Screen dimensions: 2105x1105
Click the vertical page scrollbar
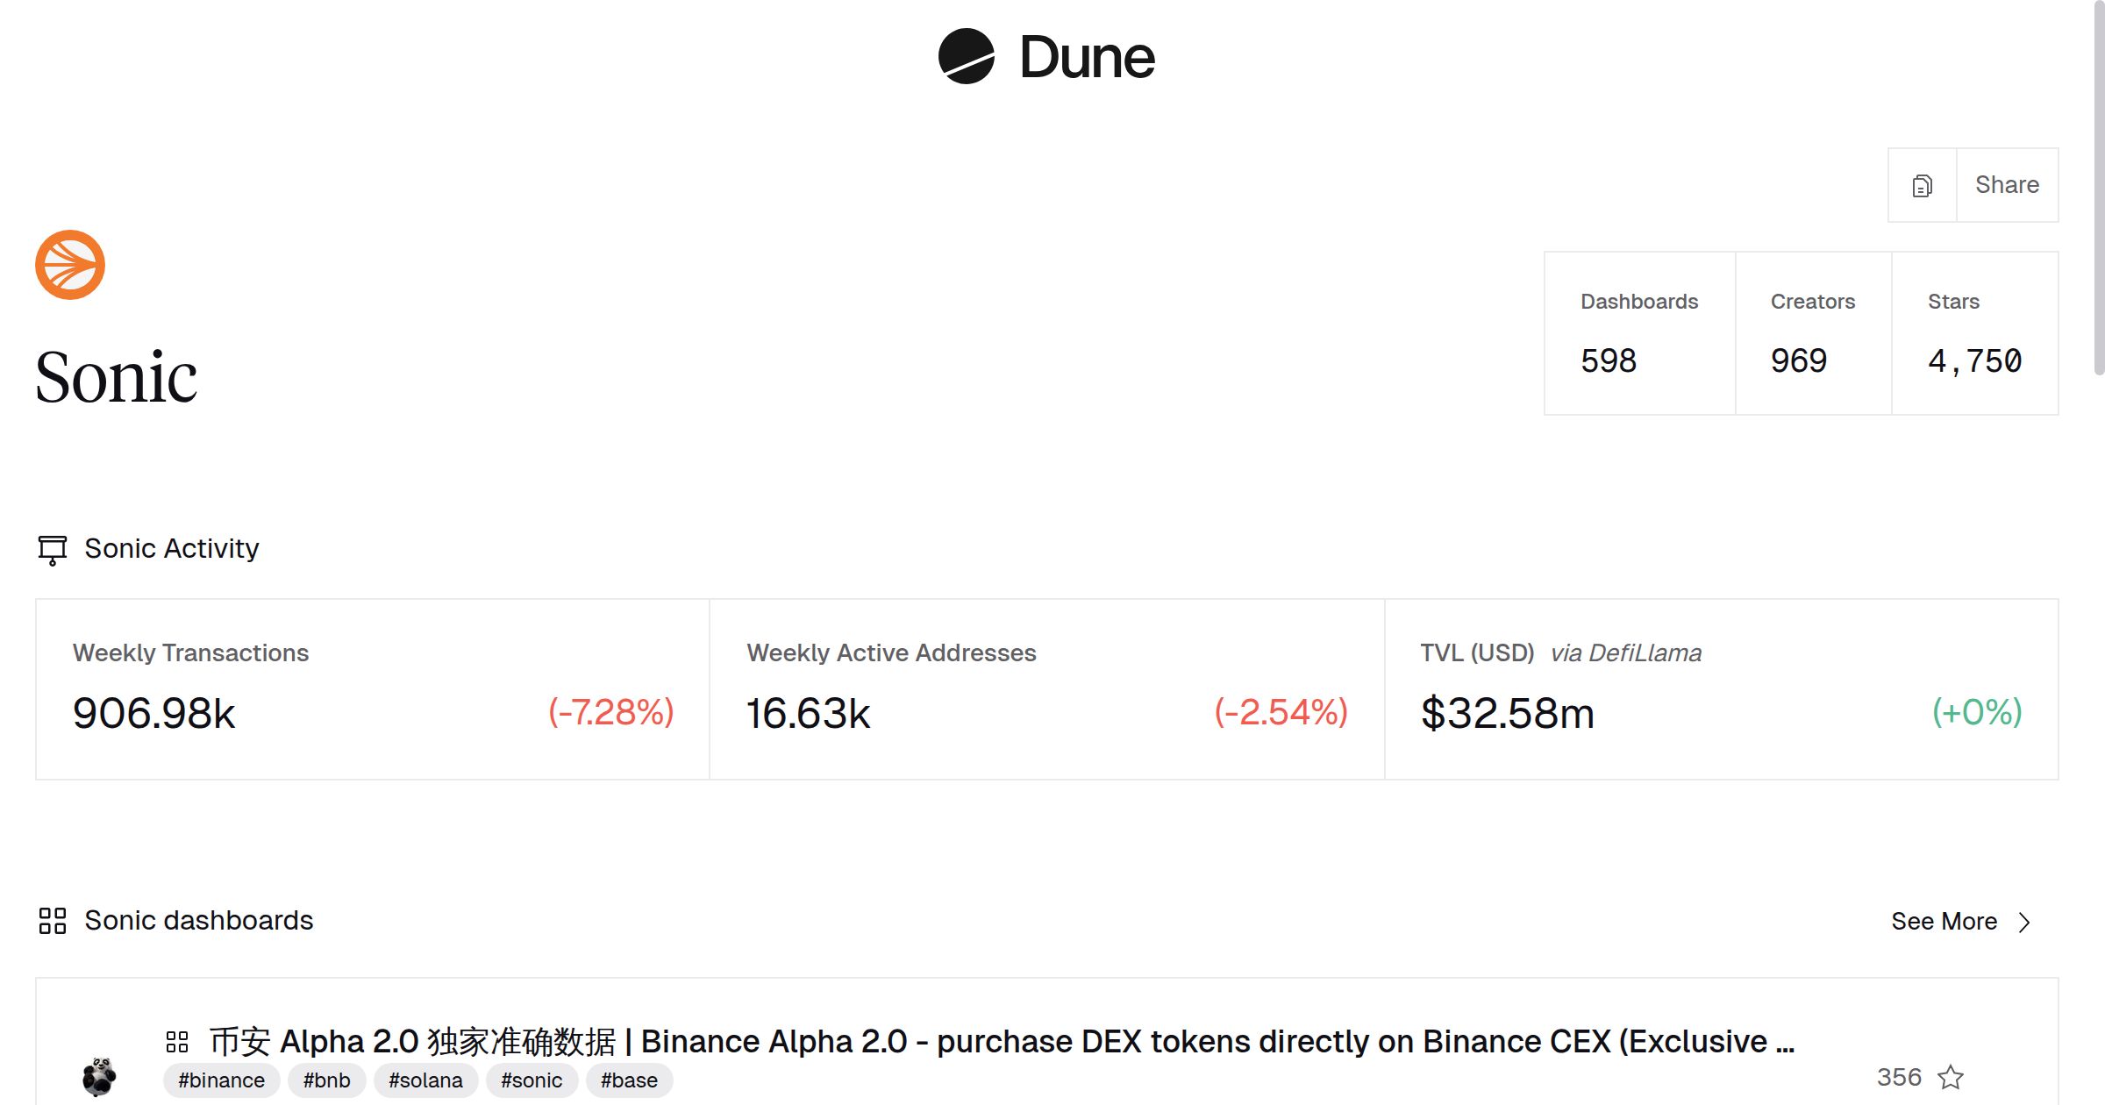(x=2098, y=187)
